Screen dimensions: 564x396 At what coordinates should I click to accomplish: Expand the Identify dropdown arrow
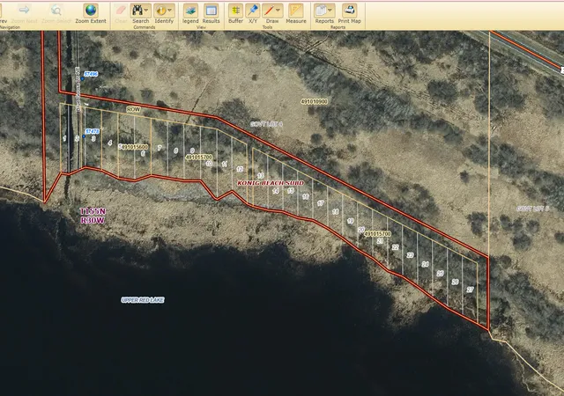pos(170,11)
